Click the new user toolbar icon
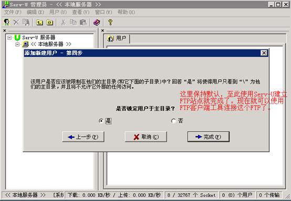Viewport: 291px width, 201px height. pyautogui.click(x=7, y=22)
